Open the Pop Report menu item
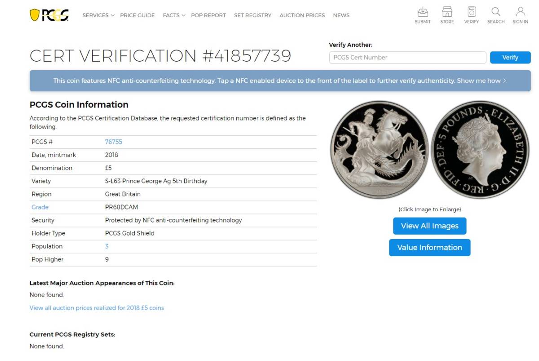This screenshot has height=361, width=539. [208, 15]
